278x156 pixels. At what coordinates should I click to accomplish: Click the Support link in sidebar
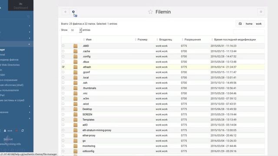pyautogui.click(x=8, y=140)
